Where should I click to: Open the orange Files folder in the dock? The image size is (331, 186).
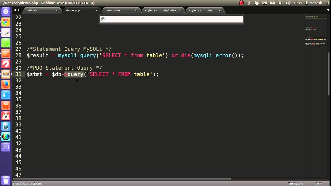[6, 53]
